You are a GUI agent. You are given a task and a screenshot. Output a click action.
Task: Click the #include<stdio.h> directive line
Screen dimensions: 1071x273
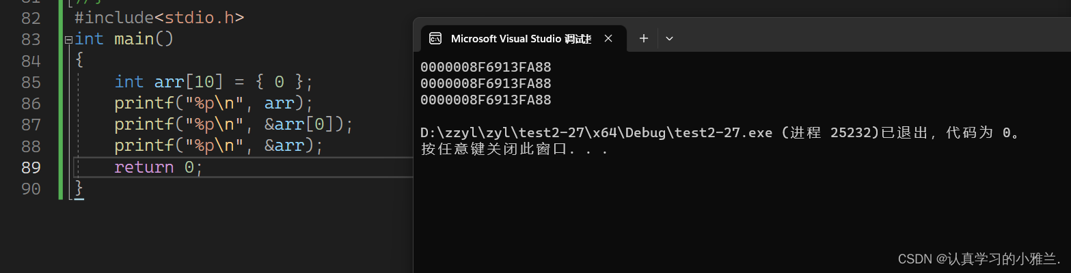pos(159,18)
